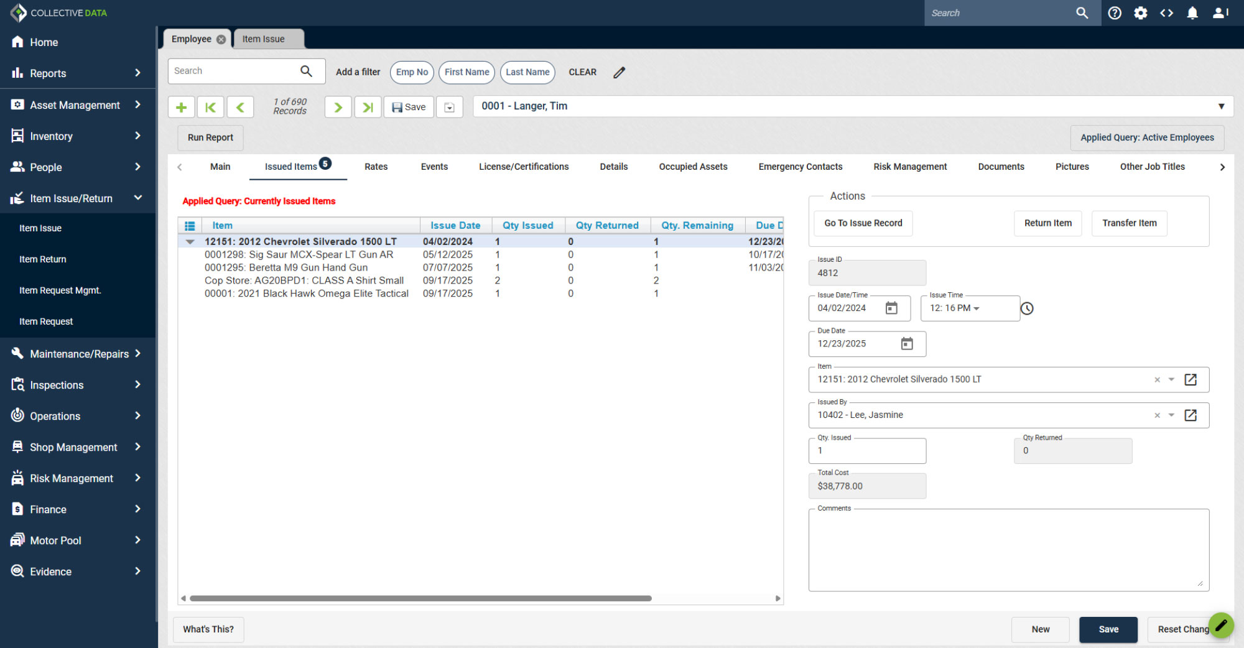
Task: Expand the employee record dropdown for Langer, Tim
Action: pyautogui.click(x=1221, y=106)
